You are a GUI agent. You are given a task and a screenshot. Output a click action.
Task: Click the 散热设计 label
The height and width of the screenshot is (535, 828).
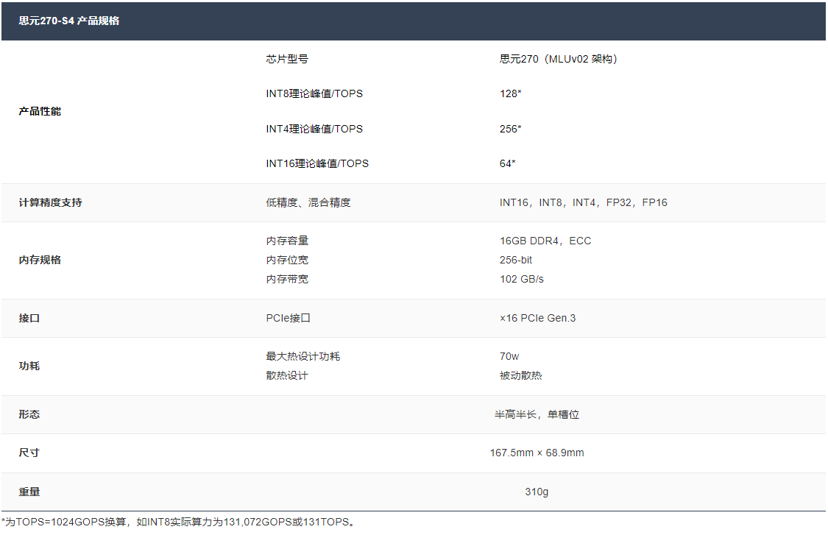pos(287,375)
